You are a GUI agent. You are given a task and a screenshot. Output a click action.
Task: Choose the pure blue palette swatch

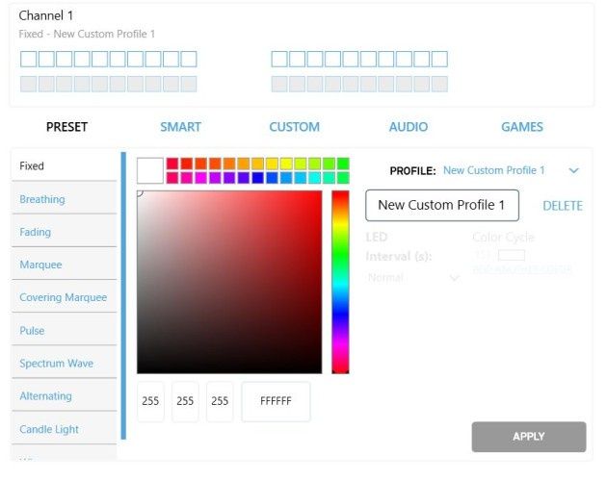click(x=257, y=178)
